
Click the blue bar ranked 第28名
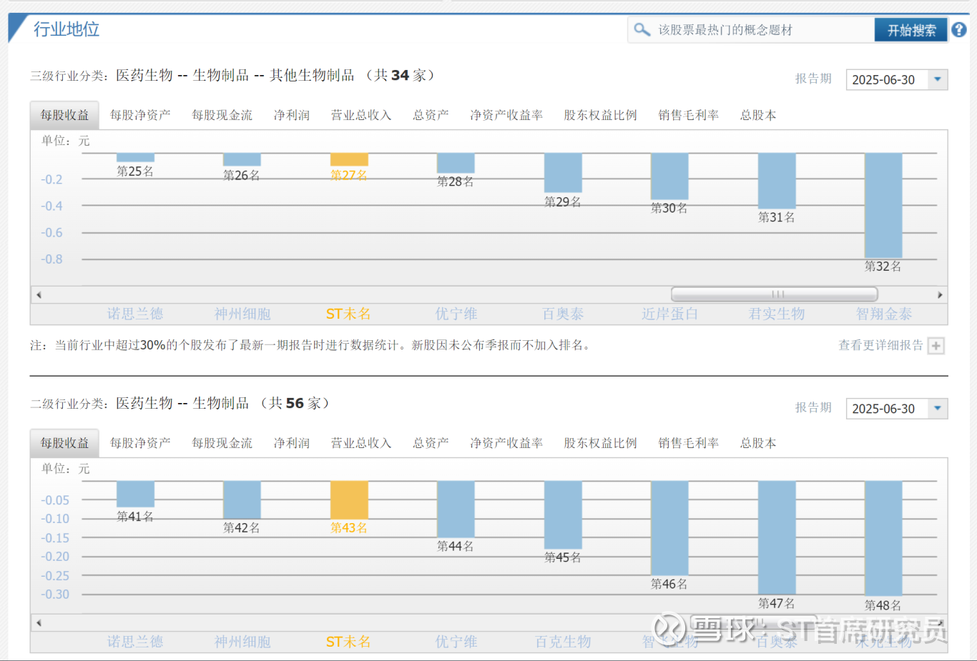456,164
